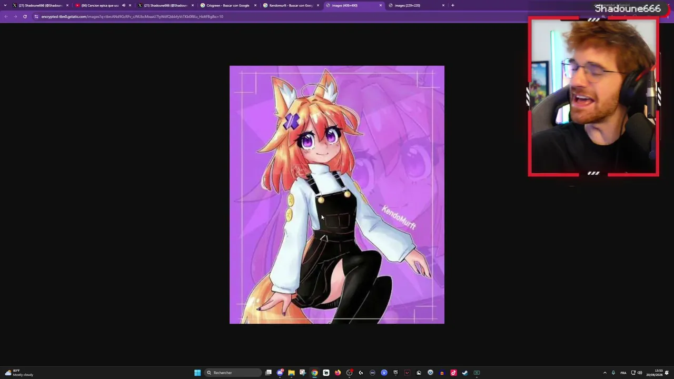The height and width of the screenshot is (379, 674).
Task: Open File Explorer from the taskbar
Action: [x=291, y=373]
